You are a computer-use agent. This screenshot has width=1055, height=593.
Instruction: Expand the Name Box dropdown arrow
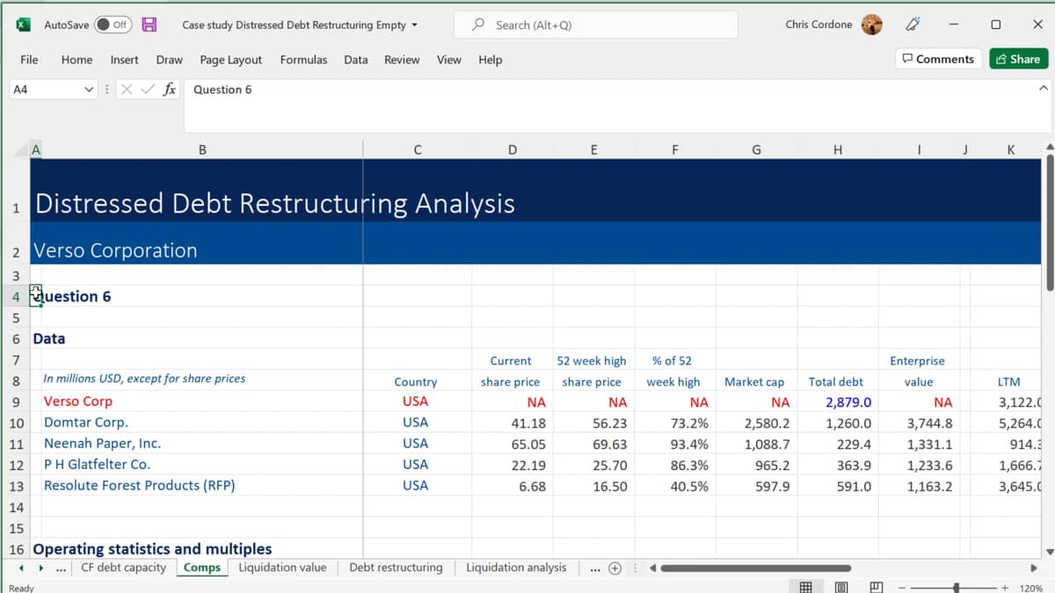[88, 90]
